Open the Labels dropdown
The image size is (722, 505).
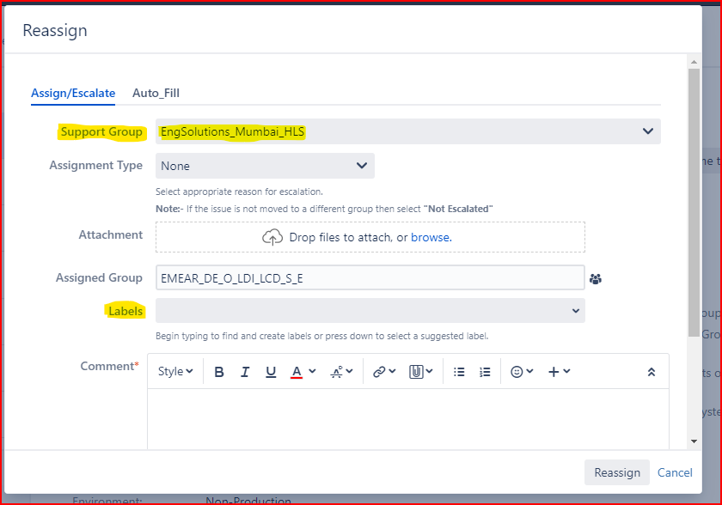[370, 310]
